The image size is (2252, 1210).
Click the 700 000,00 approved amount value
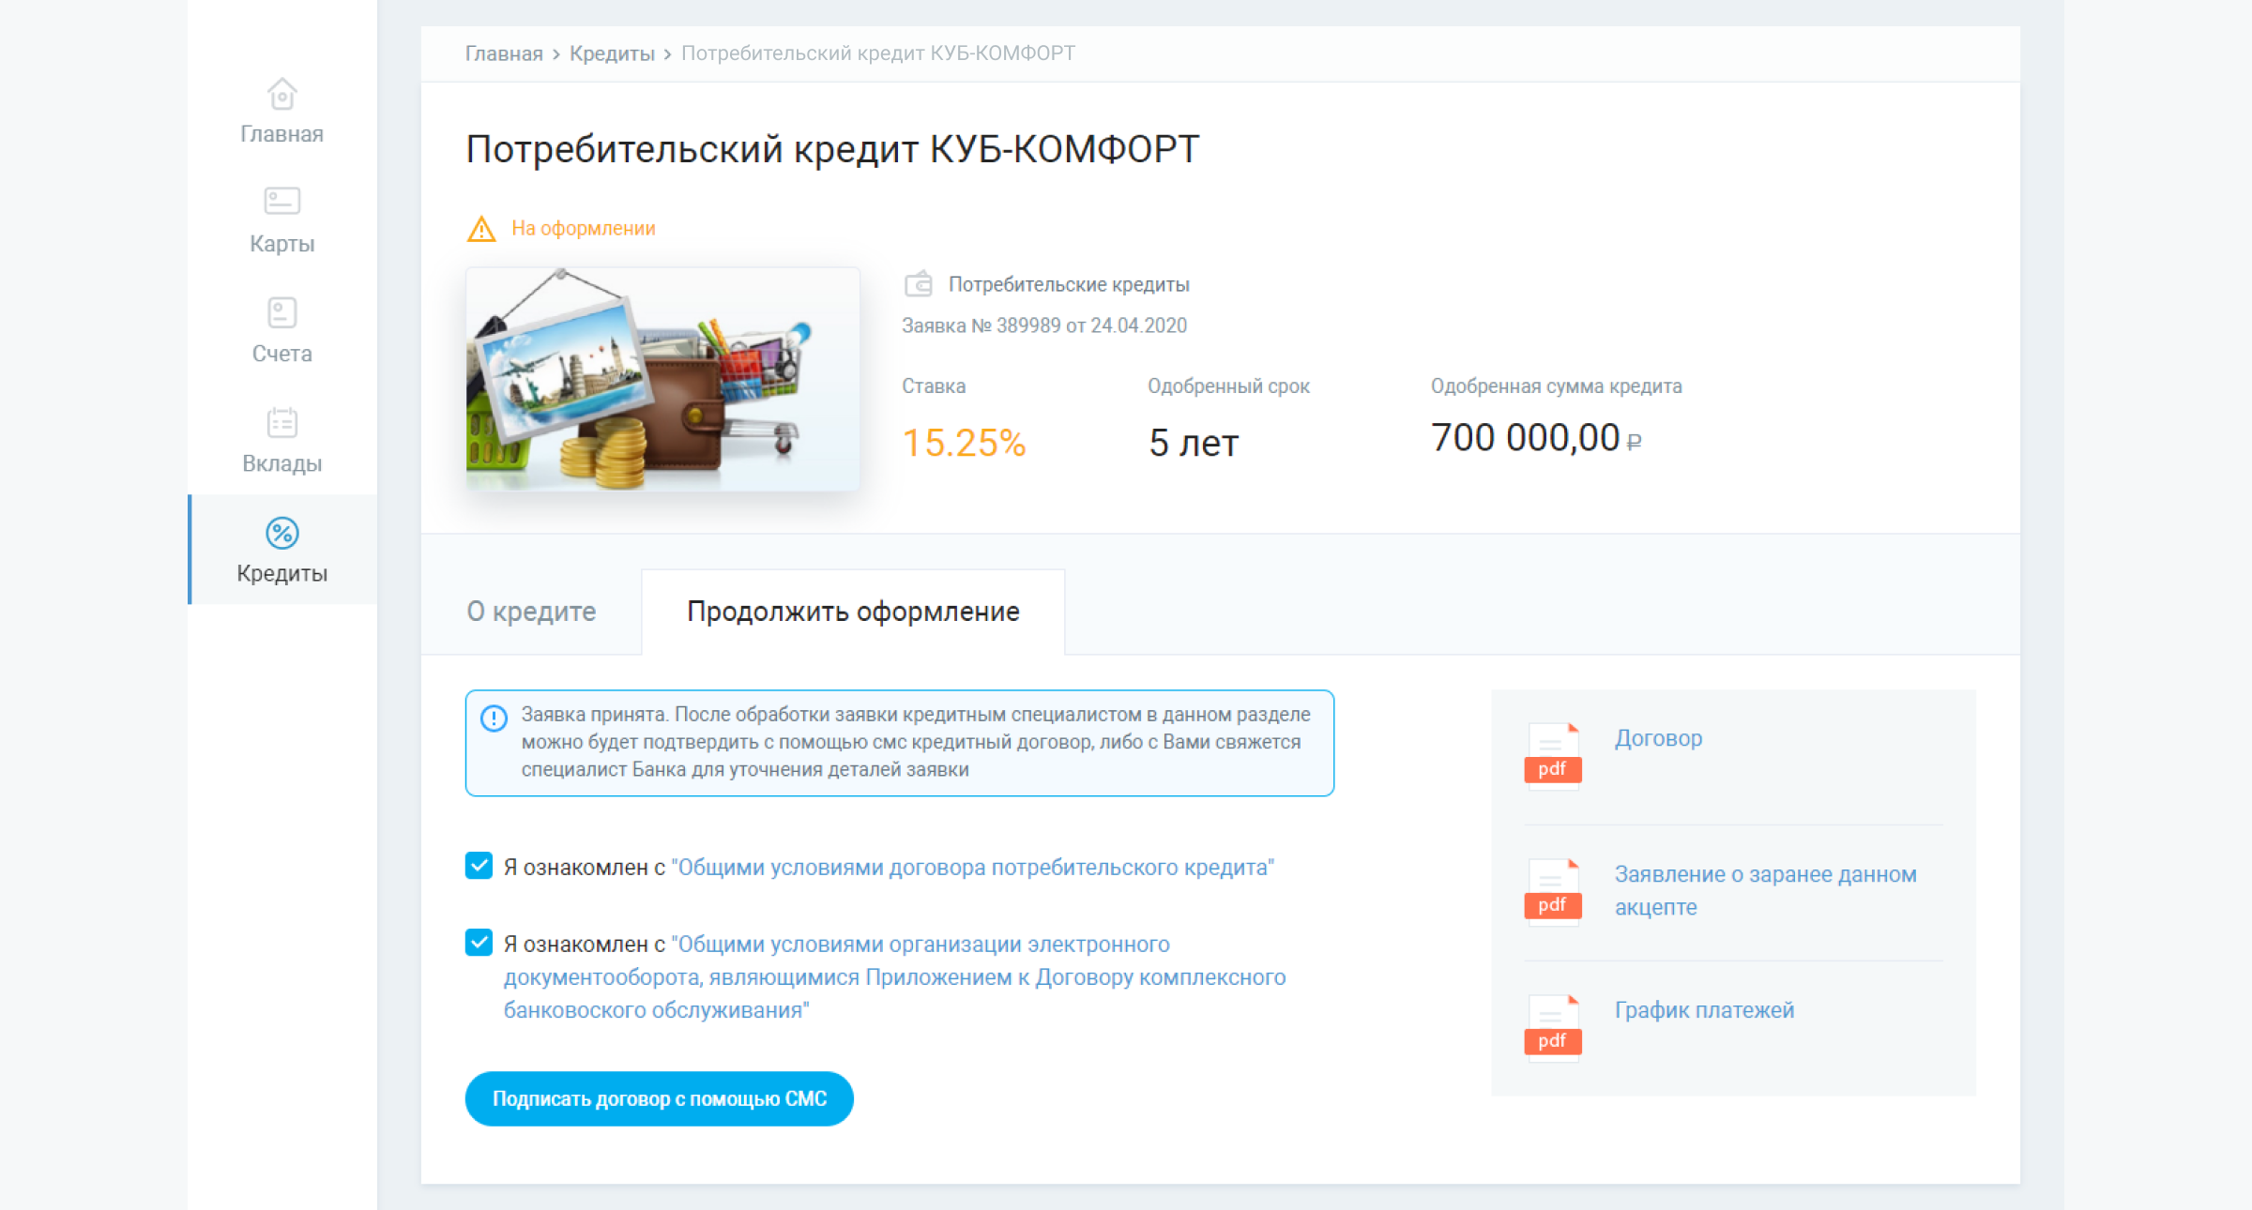click(x=1536, y=438)
